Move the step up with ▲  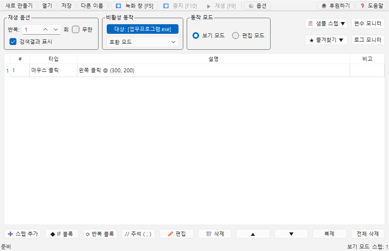[253, 234]
